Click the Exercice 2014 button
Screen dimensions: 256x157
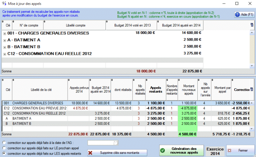[x=215, y=151]
